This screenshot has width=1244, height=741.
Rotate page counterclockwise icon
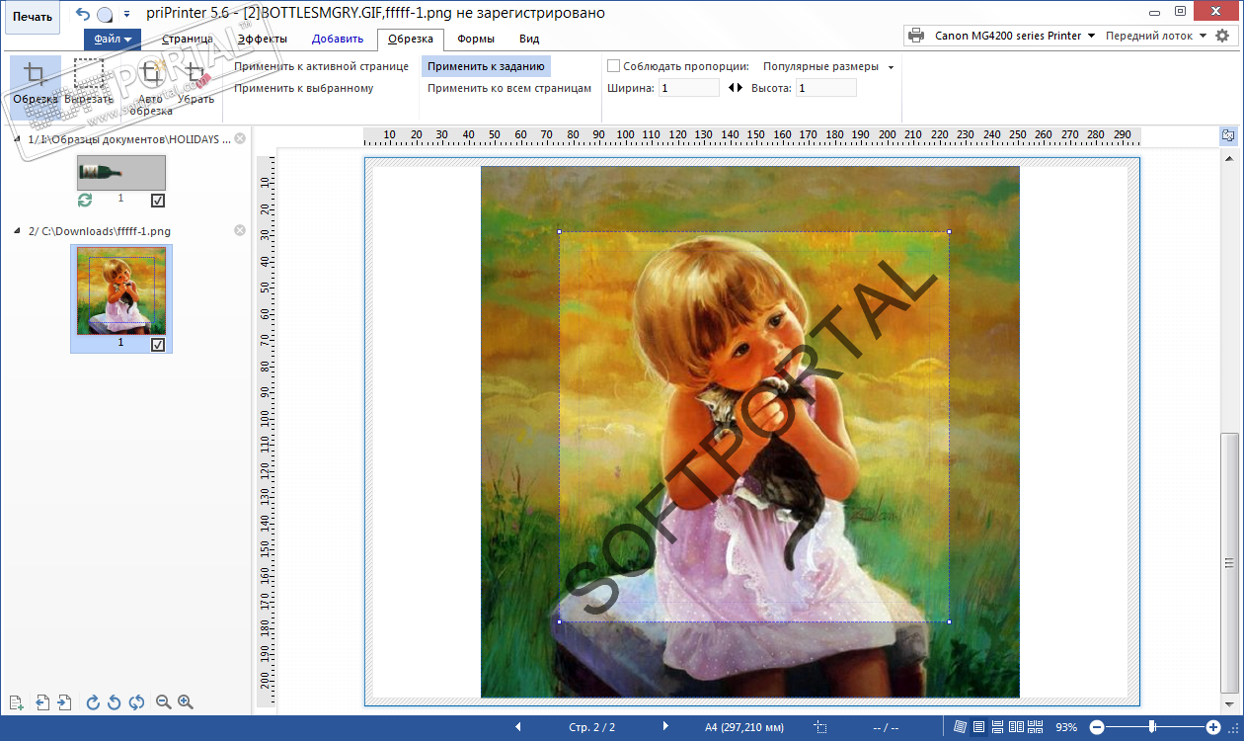click(x=115, y=702)
